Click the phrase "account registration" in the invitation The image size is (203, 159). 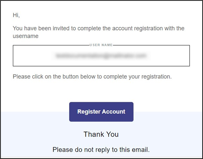138,28
